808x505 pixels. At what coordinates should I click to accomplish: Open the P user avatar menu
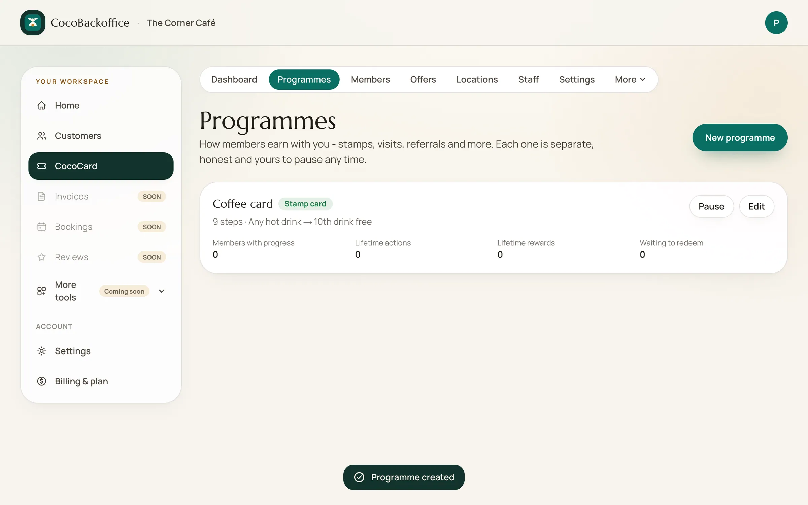776,23
